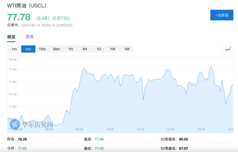Click the current price 77.78
Screen dimensions: 238x152
[19, 17]
